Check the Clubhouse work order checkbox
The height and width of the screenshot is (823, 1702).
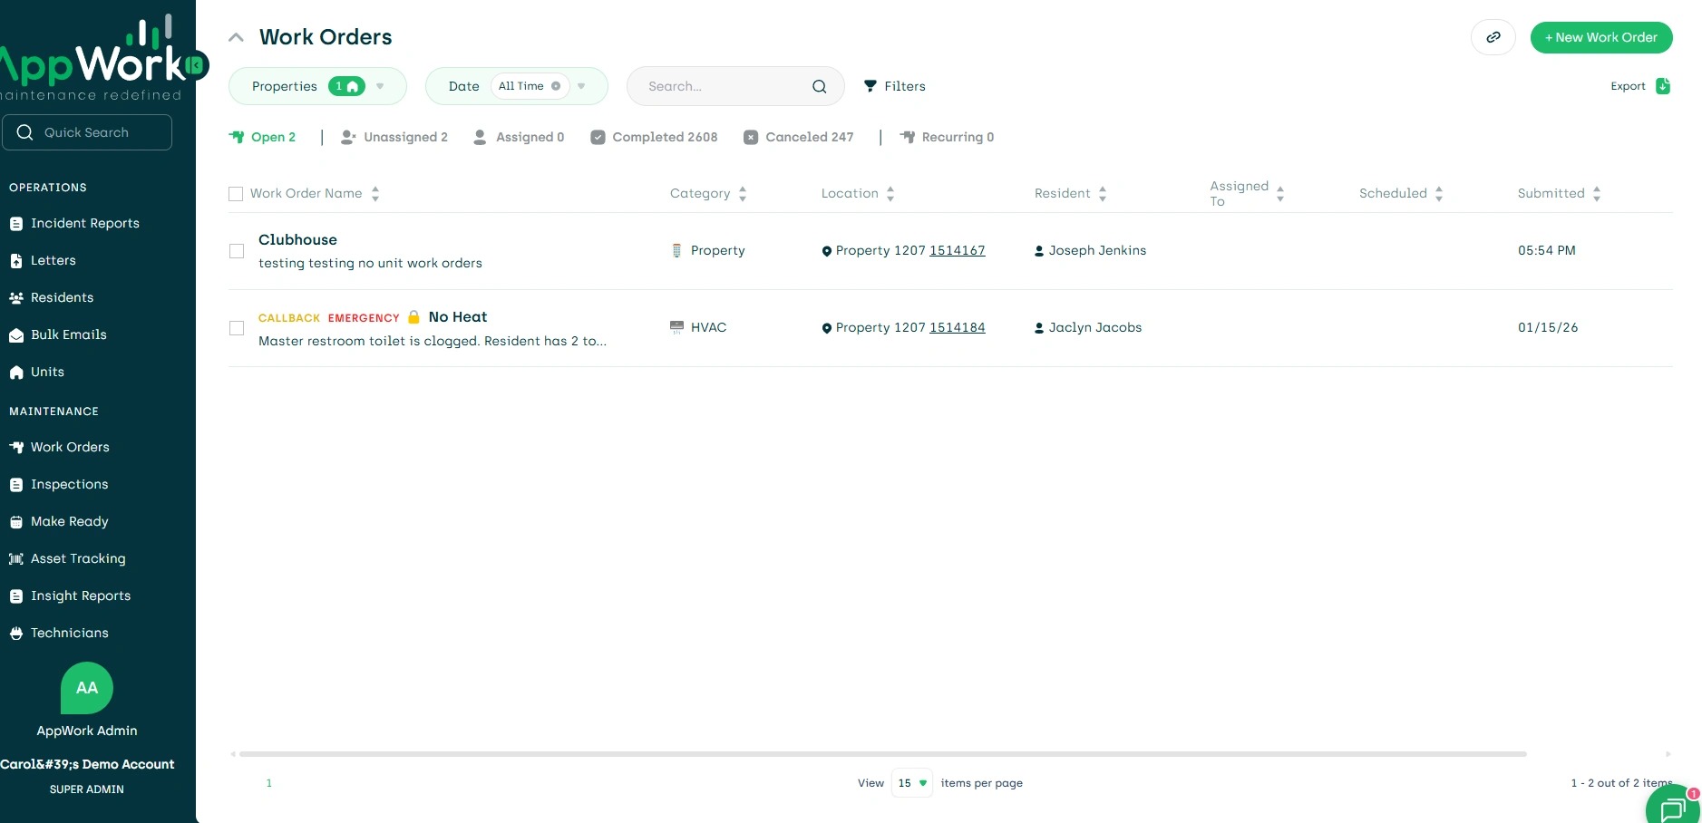coord(237,251)
